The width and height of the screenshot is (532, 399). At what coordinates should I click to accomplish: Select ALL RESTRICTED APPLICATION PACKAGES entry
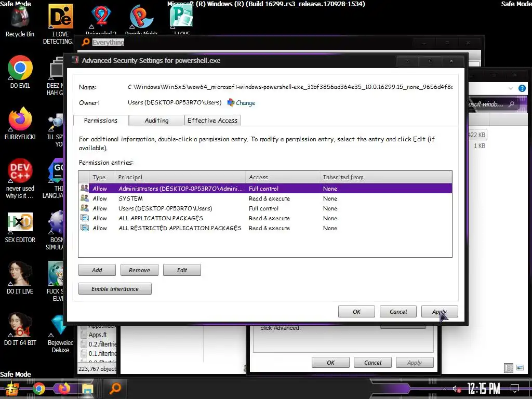[x=265, y=228]
